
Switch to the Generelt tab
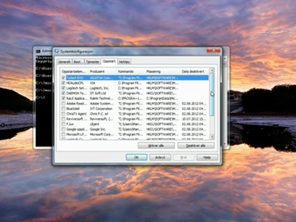click(64, 62)
